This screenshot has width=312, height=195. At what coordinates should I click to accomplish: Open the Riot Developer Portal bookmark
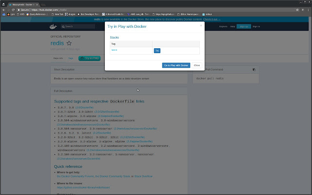[89, 14]
